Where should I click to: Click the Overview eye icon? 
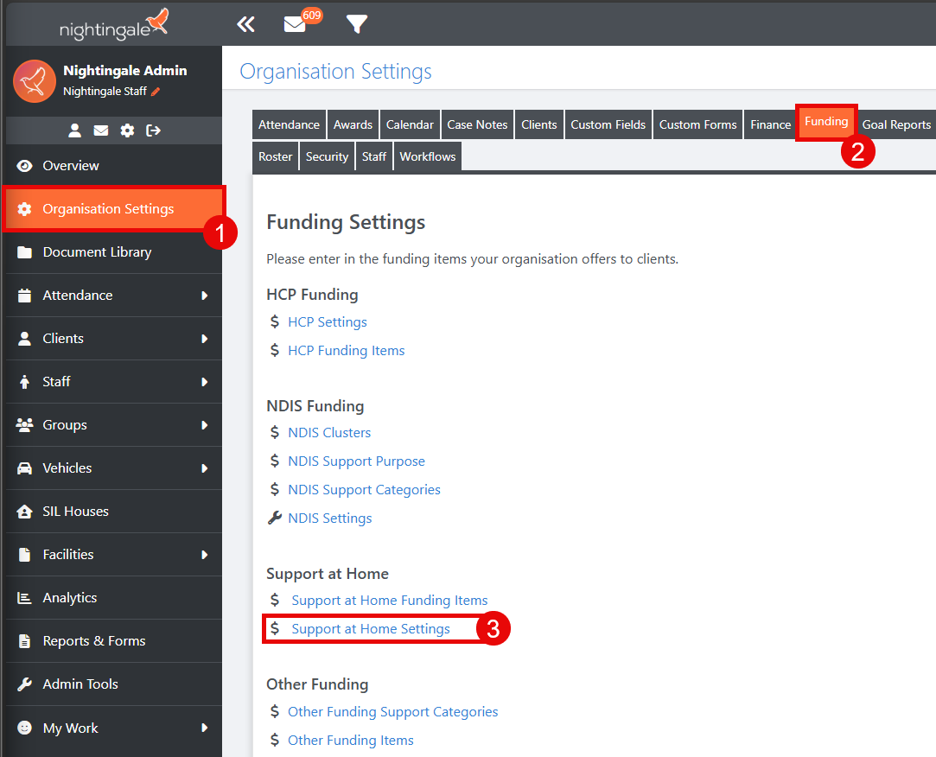pos(24,166)
